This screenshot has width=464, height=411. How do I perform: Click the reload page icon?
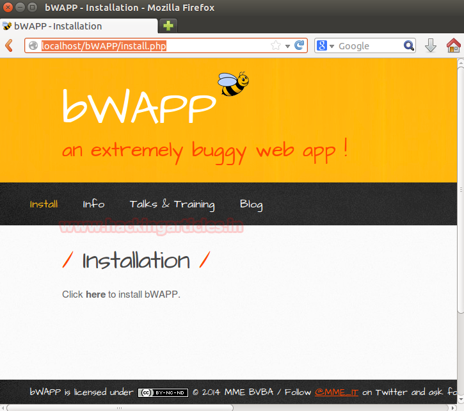pos(299,45)
